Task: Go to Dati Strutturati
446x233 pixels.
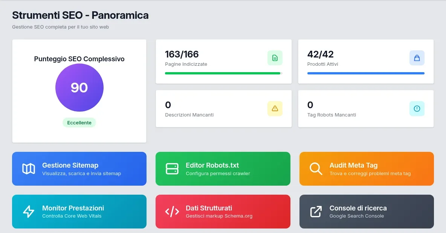Action: 223,212
